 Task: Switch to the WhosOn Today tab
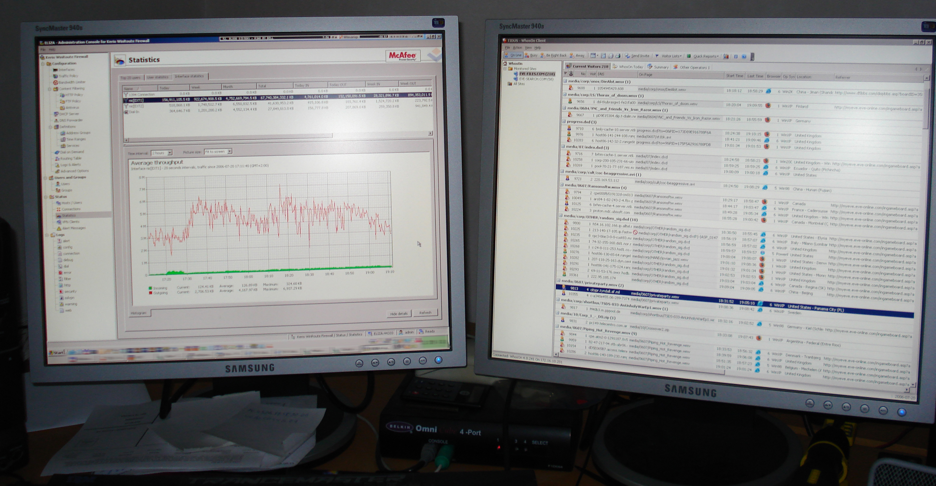[628, 67]
